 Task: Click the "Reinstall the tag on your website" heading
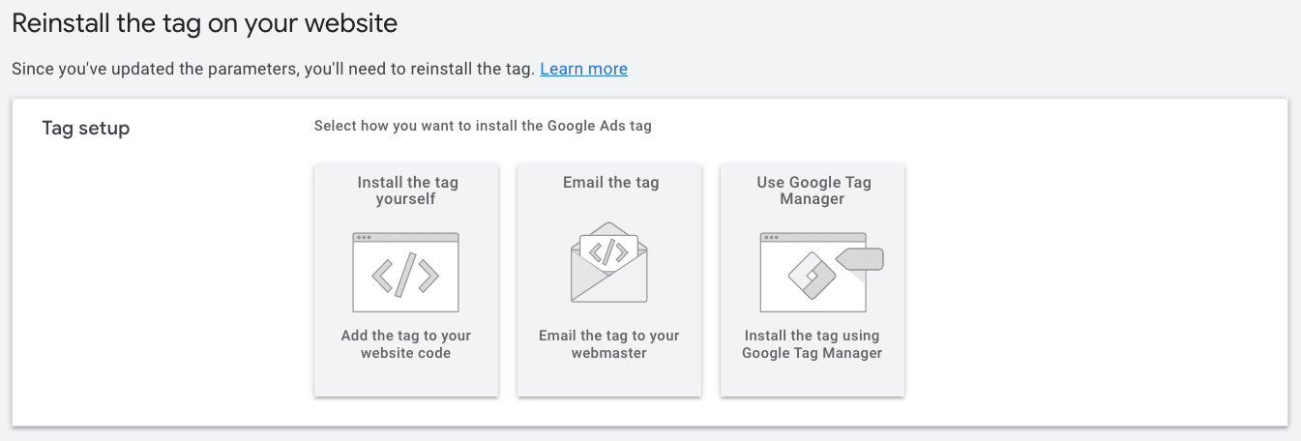[x=204, y=23]
